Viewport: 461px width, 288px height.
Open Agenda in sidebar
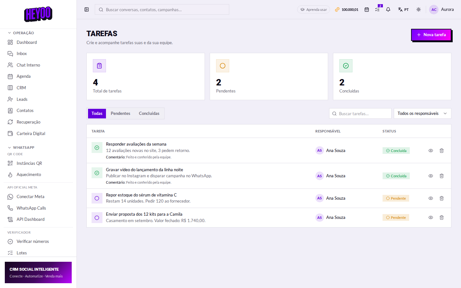click(x=38, y=76)
